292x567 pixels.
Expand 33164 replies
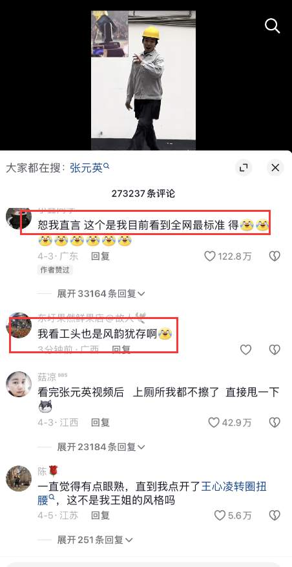(101, 294)
